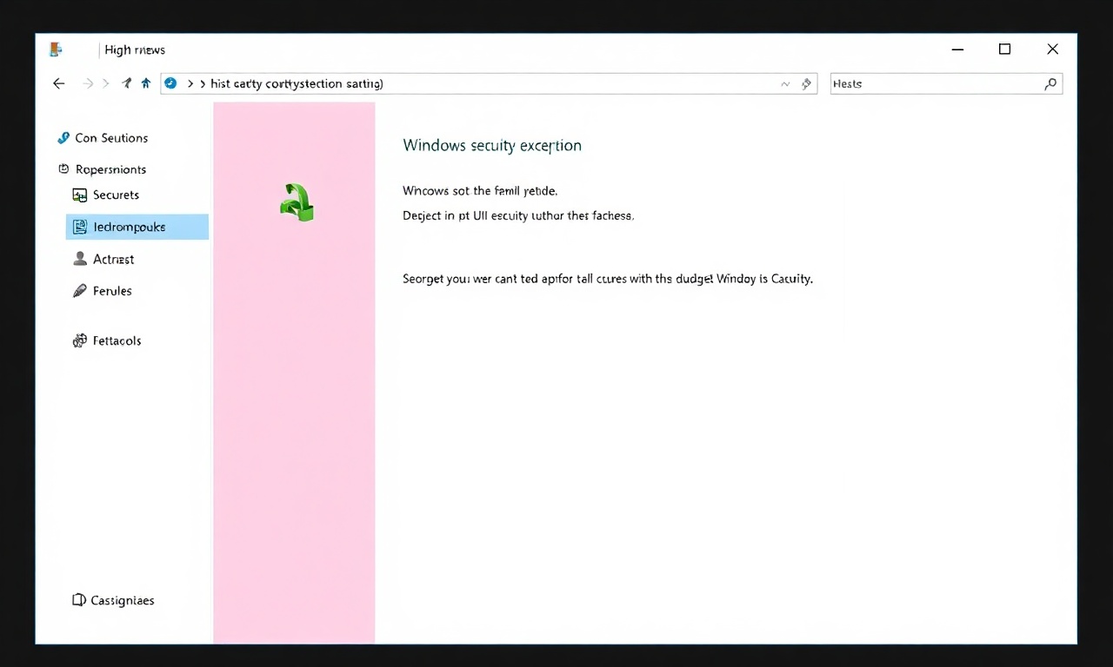Image resolution: width=1113 pixels, height=667 pixels.
Task: Click the blue circle icon in address bar
Action: [x=170, y=83]
